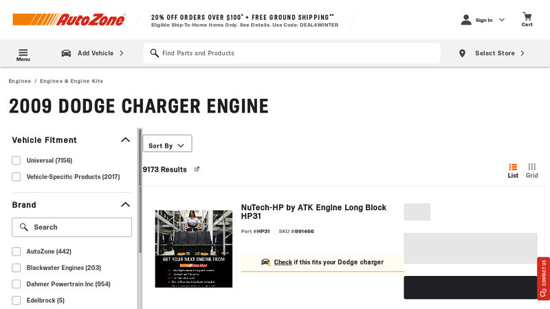Click the Select Store chevron arrow

(x=522, y=54)
